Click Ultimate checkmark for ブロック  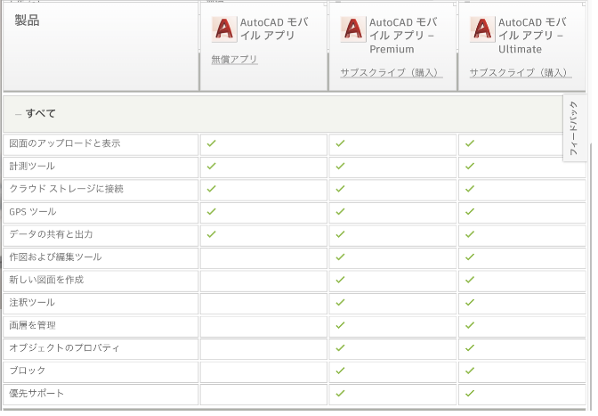(470, 371)
